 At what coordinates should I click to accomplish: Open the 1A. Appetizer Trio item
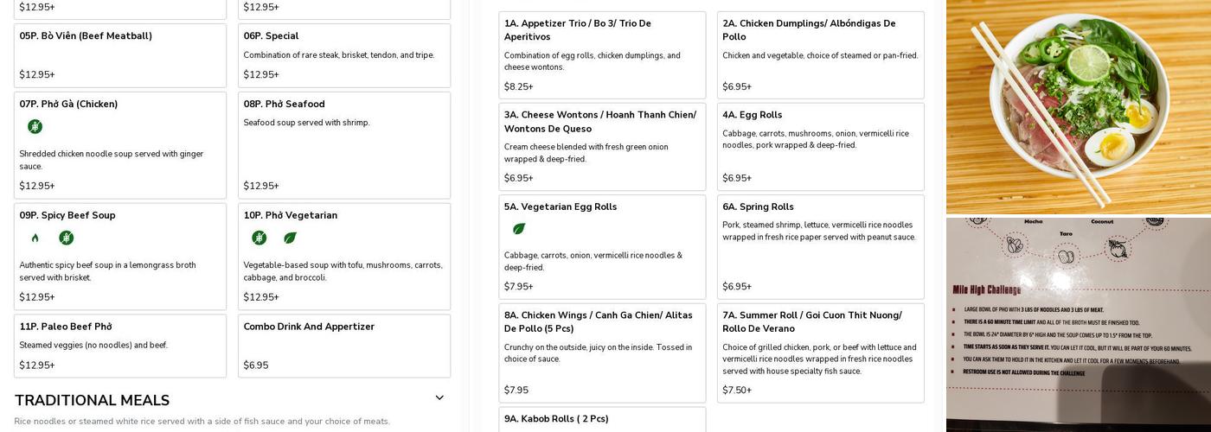pyautogui.click(x=601, y=54)
